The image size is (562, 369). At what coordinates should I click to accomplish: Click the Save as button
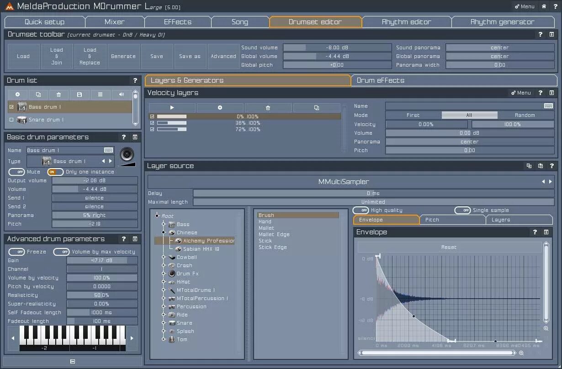[190, 56]
